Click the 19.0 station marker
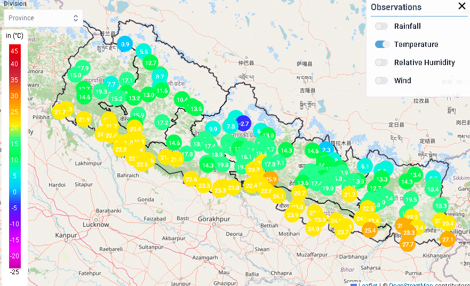Viewport: 470px width, 286px height. pos(328,188)
